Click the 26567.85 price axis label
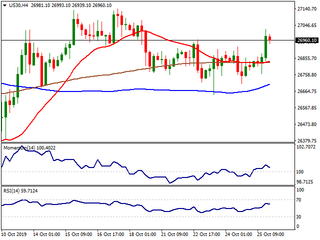The width and height of the screenshot is (320, 240). tap(307, 108)
